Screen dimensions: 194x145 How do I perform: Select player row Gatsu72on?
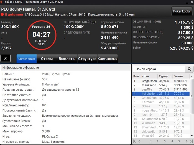click(161, 98)
